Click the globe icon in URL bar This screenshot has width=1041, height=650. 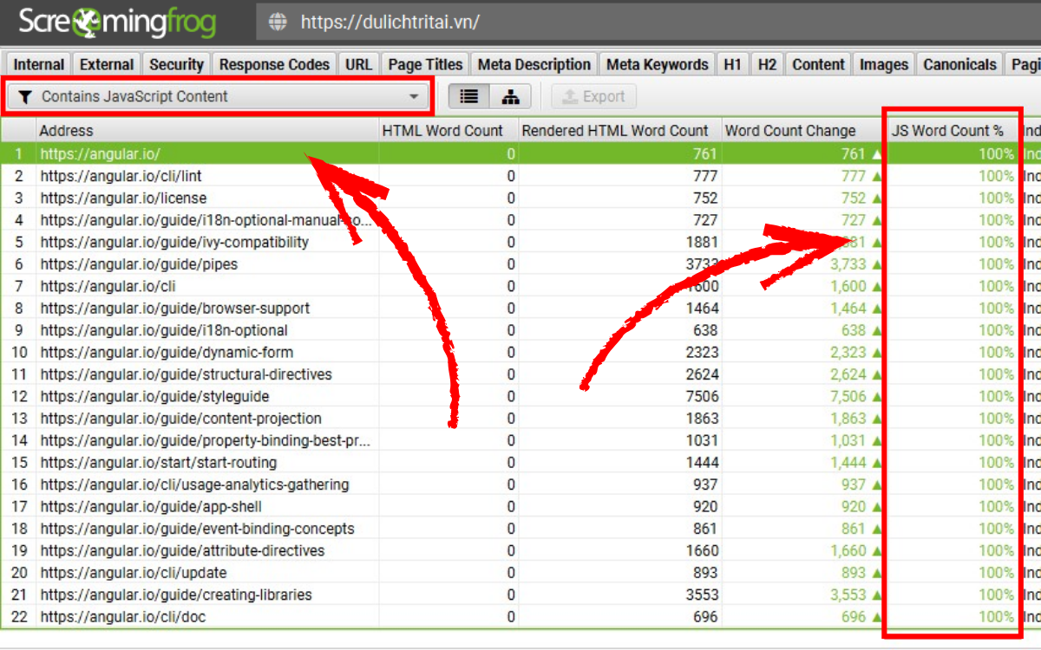tap(278, 23)
